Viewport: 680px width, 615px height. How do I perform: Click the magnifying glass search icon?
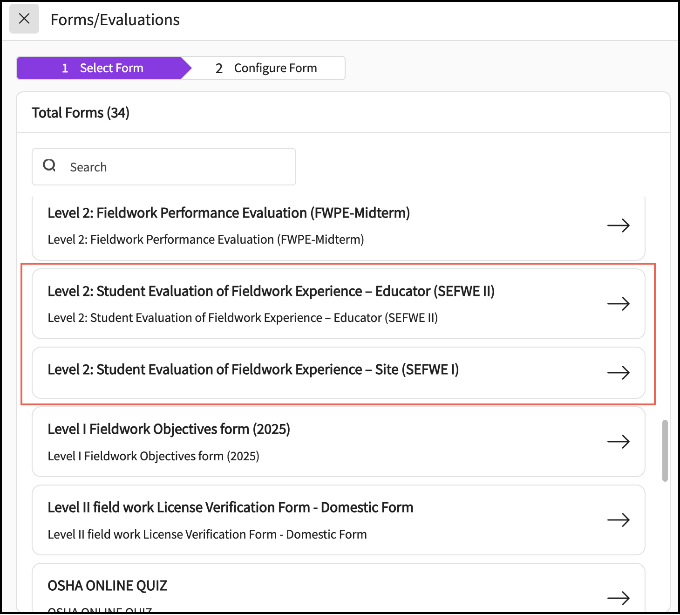(x=49, y=165)
